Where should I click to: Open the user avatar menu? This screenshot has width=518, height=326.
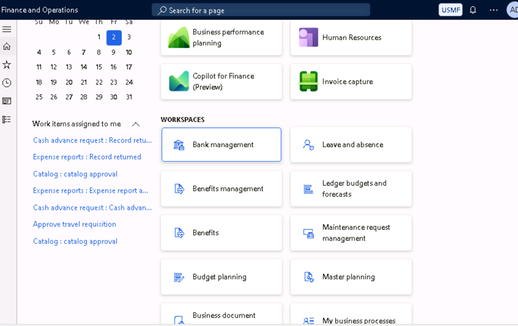tap(512, 10)
